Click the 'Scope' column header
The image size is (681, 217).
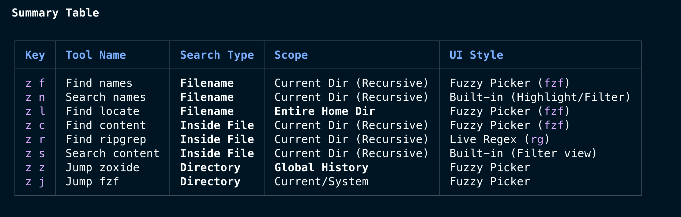pos(291,55)
